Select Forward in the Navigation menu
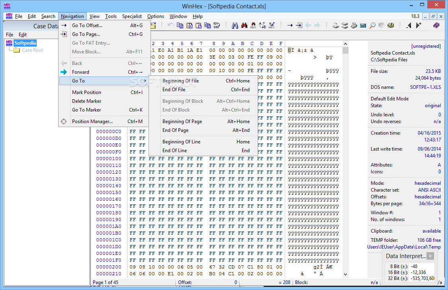 coord(105,72)
